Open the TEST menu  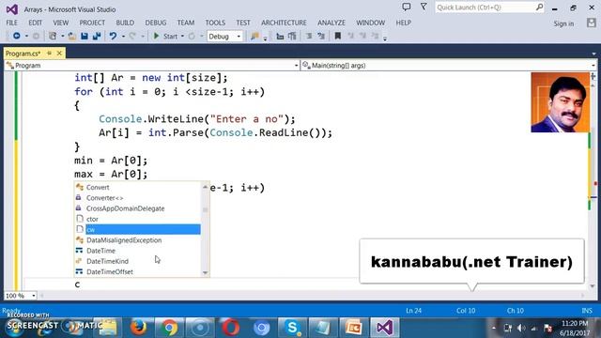[243, 23]
